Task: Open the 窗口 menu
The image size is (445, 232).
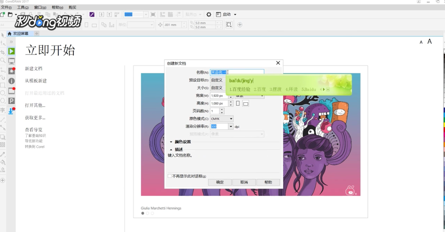Action: [40, 8]
